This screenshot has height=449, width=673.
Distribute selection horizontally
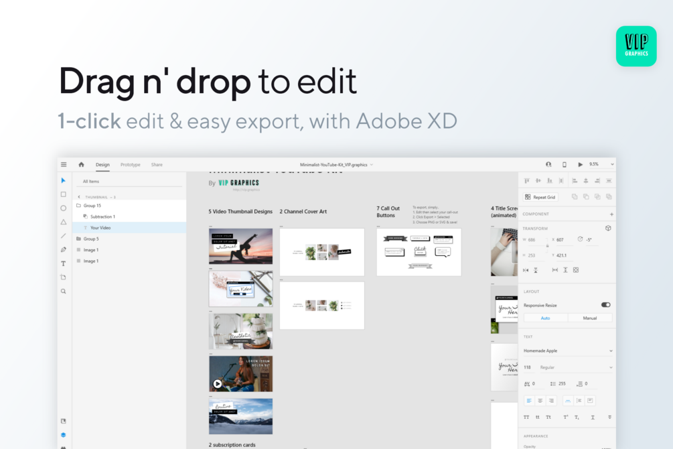561,181
